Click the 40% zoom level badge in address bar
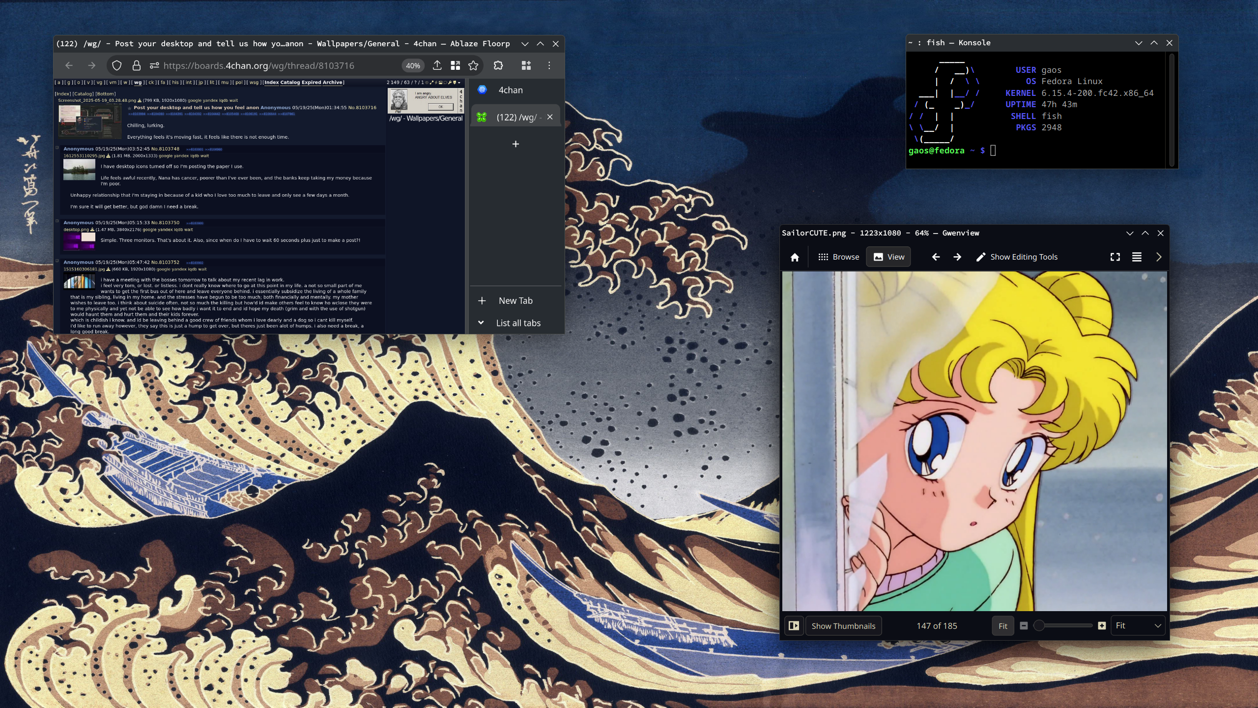1258x708 pixels. [x=413, y=65]
